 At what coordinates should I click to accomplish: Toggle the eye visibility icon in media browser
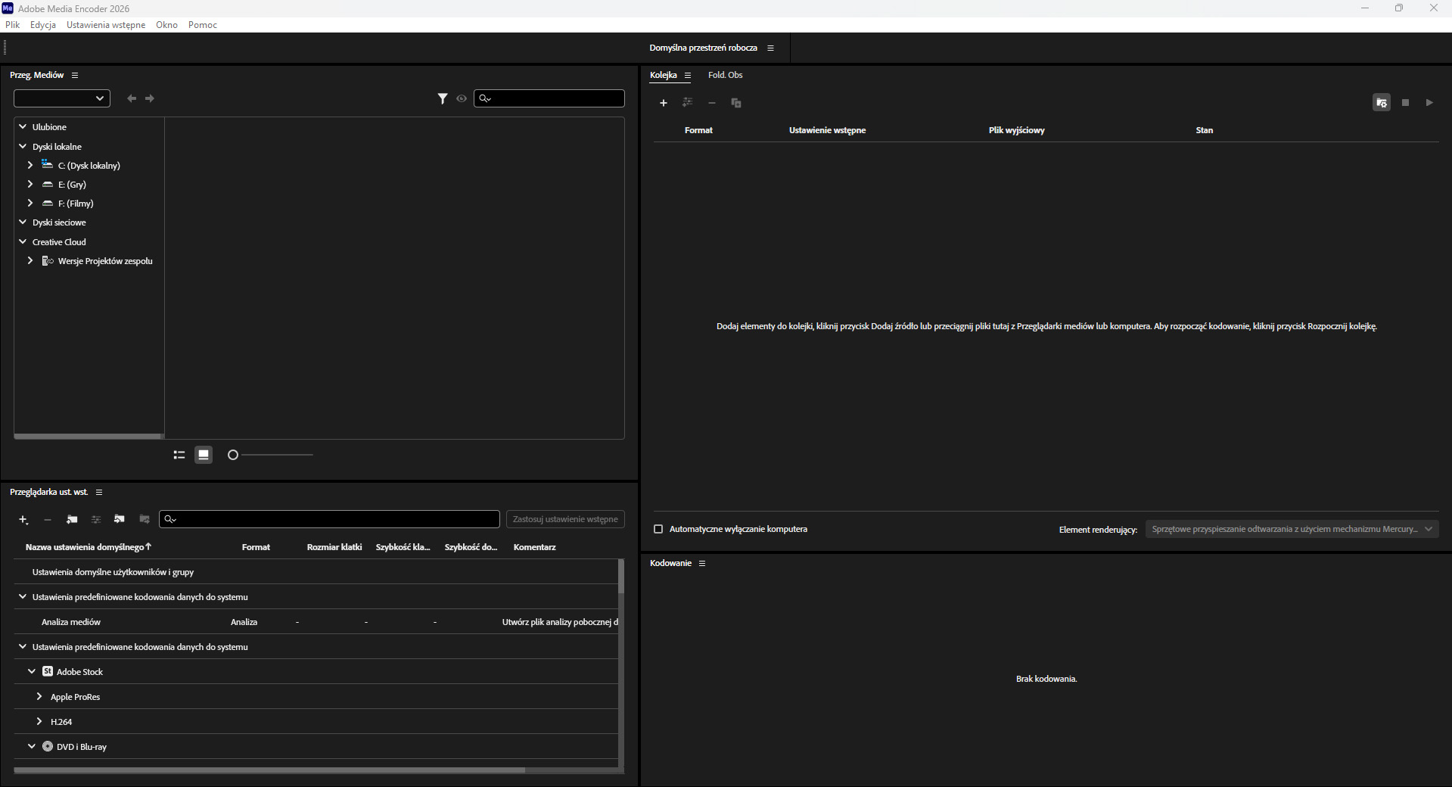462,98
